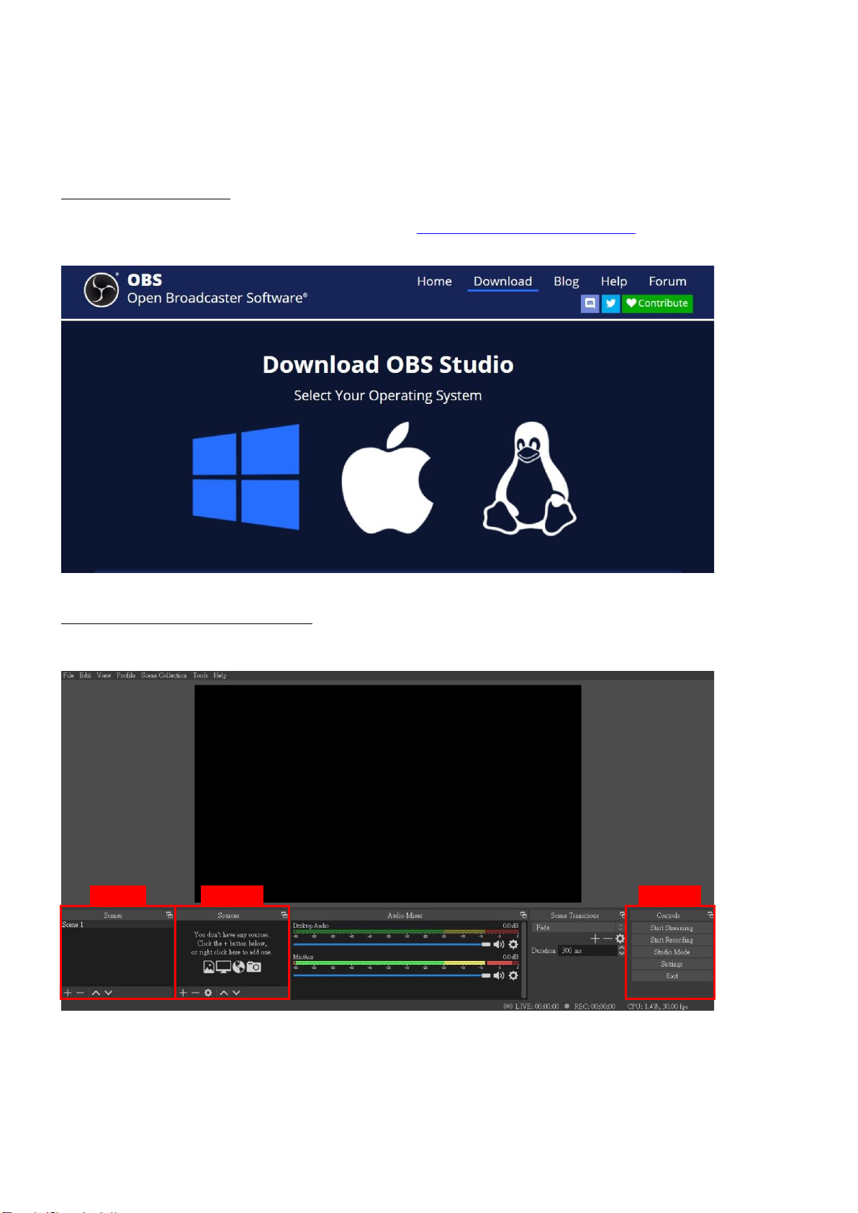This screenshot has width=858, height=1213.
Task: Open the Fade transition dropdown
Action: tap(578, 927)
